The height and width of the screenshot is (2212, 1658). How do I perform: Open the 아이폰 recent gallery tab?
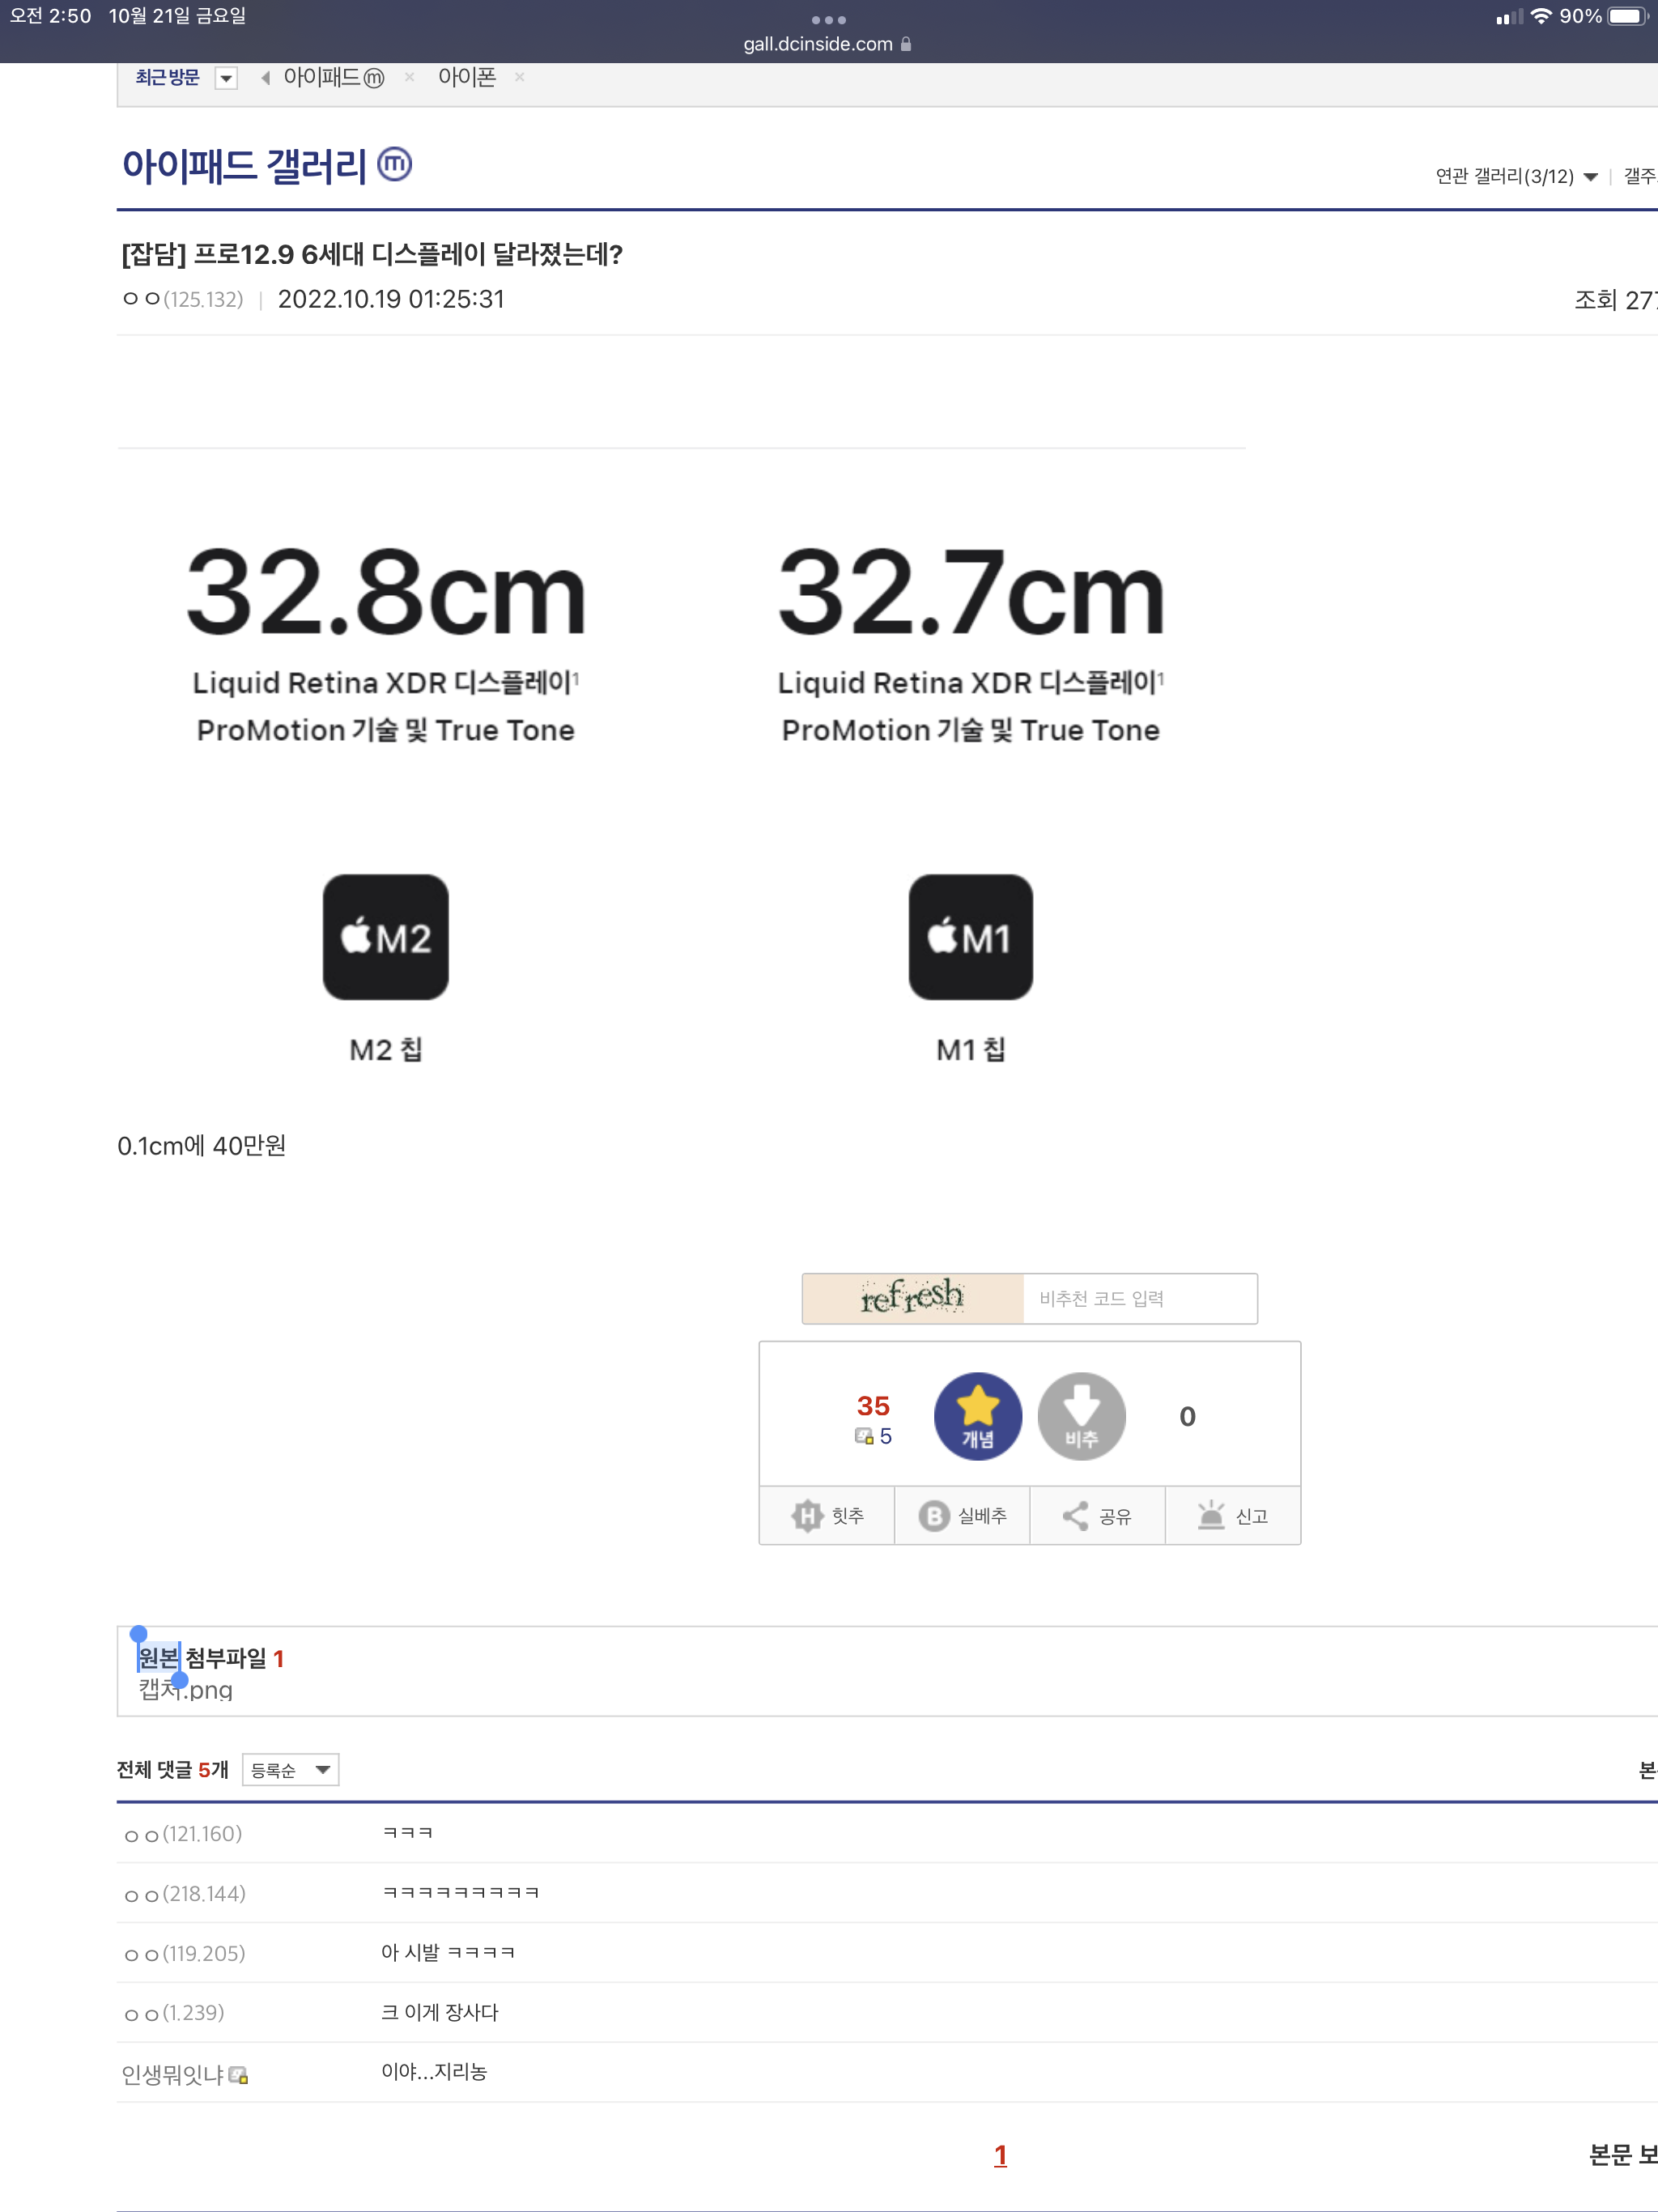coord(467,77)
